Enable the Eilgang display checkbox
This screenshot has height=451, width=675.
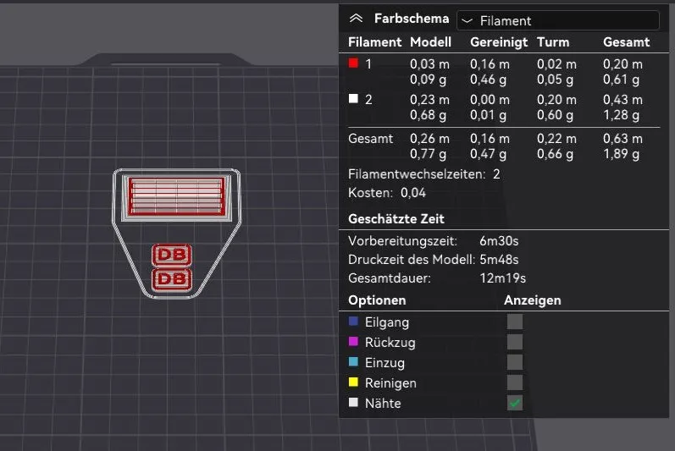[514, 322]
